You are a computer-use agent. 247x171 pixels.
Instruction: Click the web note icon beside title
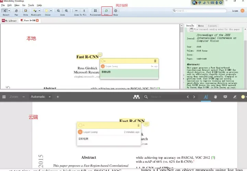pyautogui.click(x=146, y=124)
